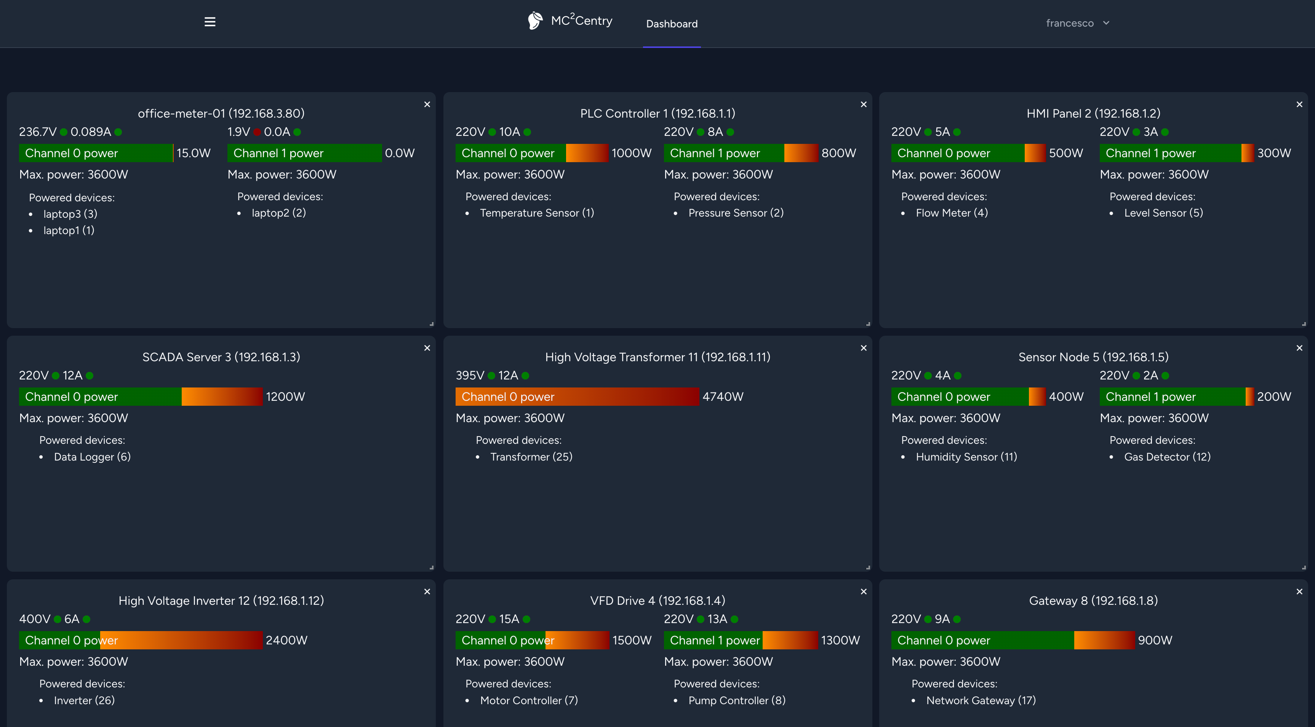Close the High Voltage Transformer 11 widget
The height and width of the screenshot is (727, 1315).
tap(864, 348)
